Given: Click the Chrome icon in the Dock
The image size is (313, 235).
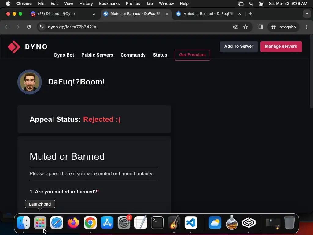Looking at the screenshot, I should (x=90, y=222).
